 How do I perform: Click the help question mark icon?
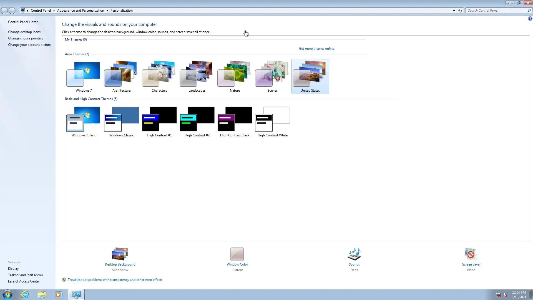tap(530, 19)
